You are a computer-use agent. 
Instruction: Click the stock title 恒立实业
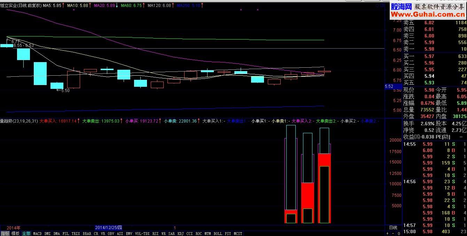pyautogui.click(x=9, y=6)
